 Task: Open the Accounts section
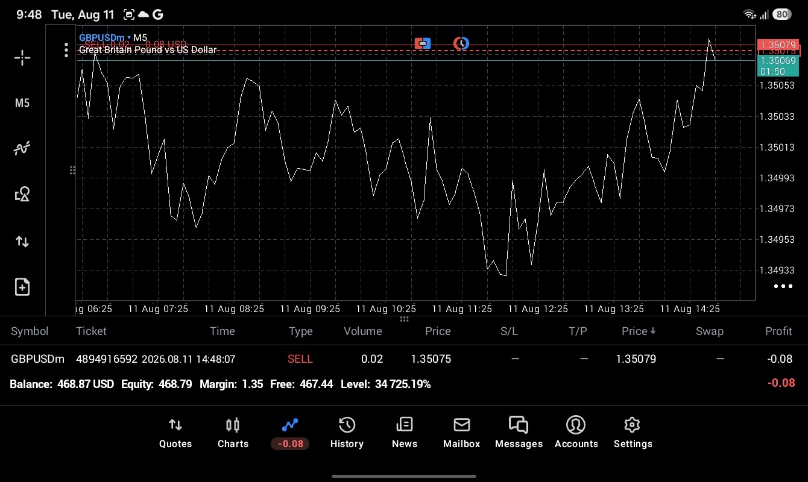576,433
